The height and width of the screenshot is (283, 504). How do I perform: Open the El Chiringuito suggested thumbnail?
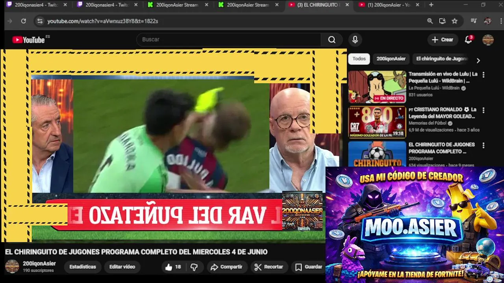377,154
